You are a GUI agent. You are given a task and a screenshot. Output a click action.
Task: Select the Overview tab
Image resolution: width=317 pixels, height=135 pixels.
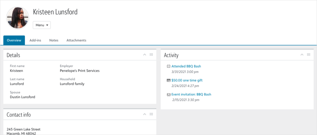tap(14, 40)
